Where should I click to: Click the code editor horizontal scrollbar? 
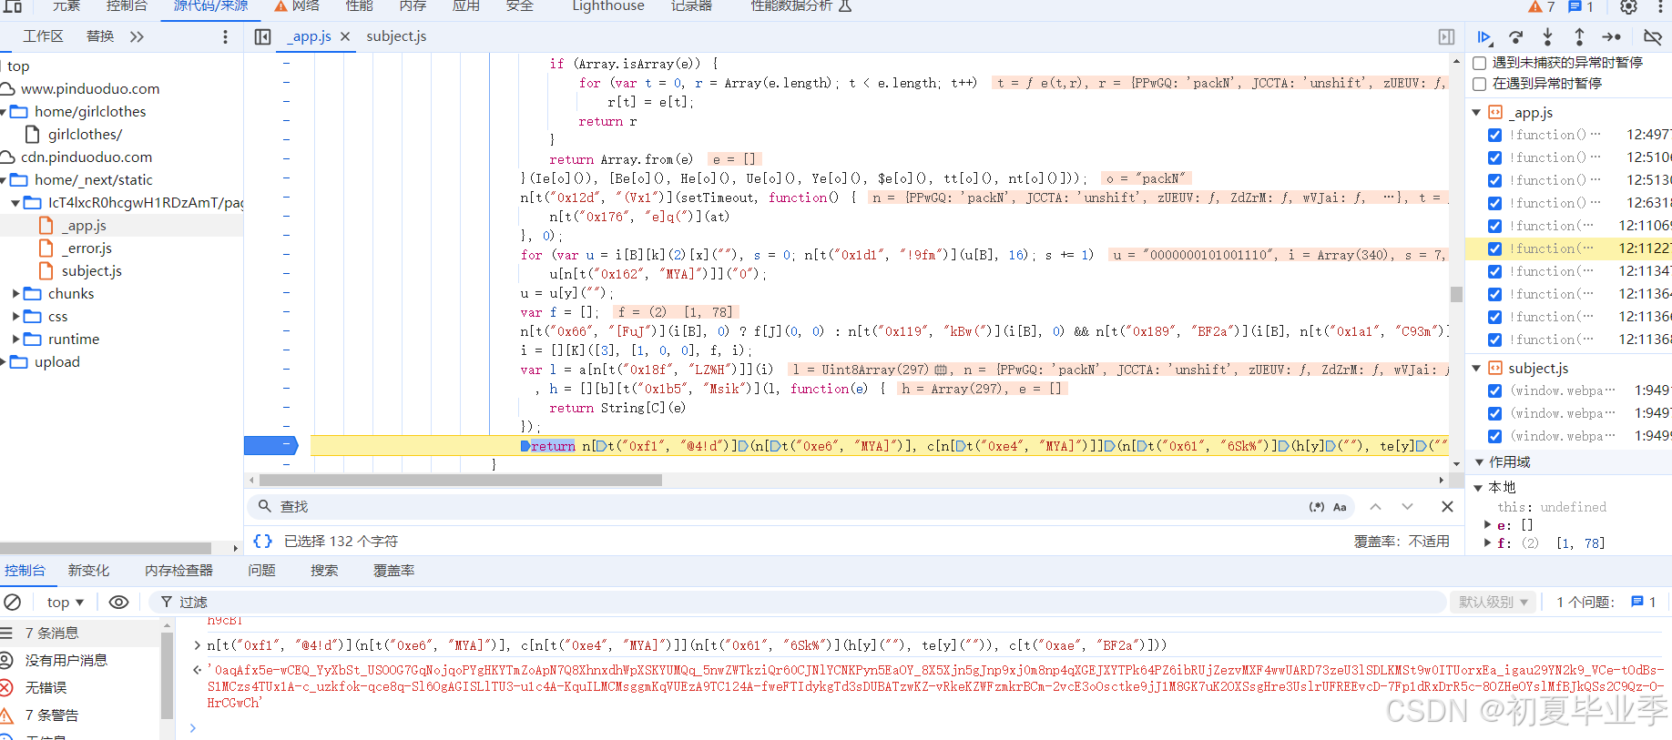(460, 480)
